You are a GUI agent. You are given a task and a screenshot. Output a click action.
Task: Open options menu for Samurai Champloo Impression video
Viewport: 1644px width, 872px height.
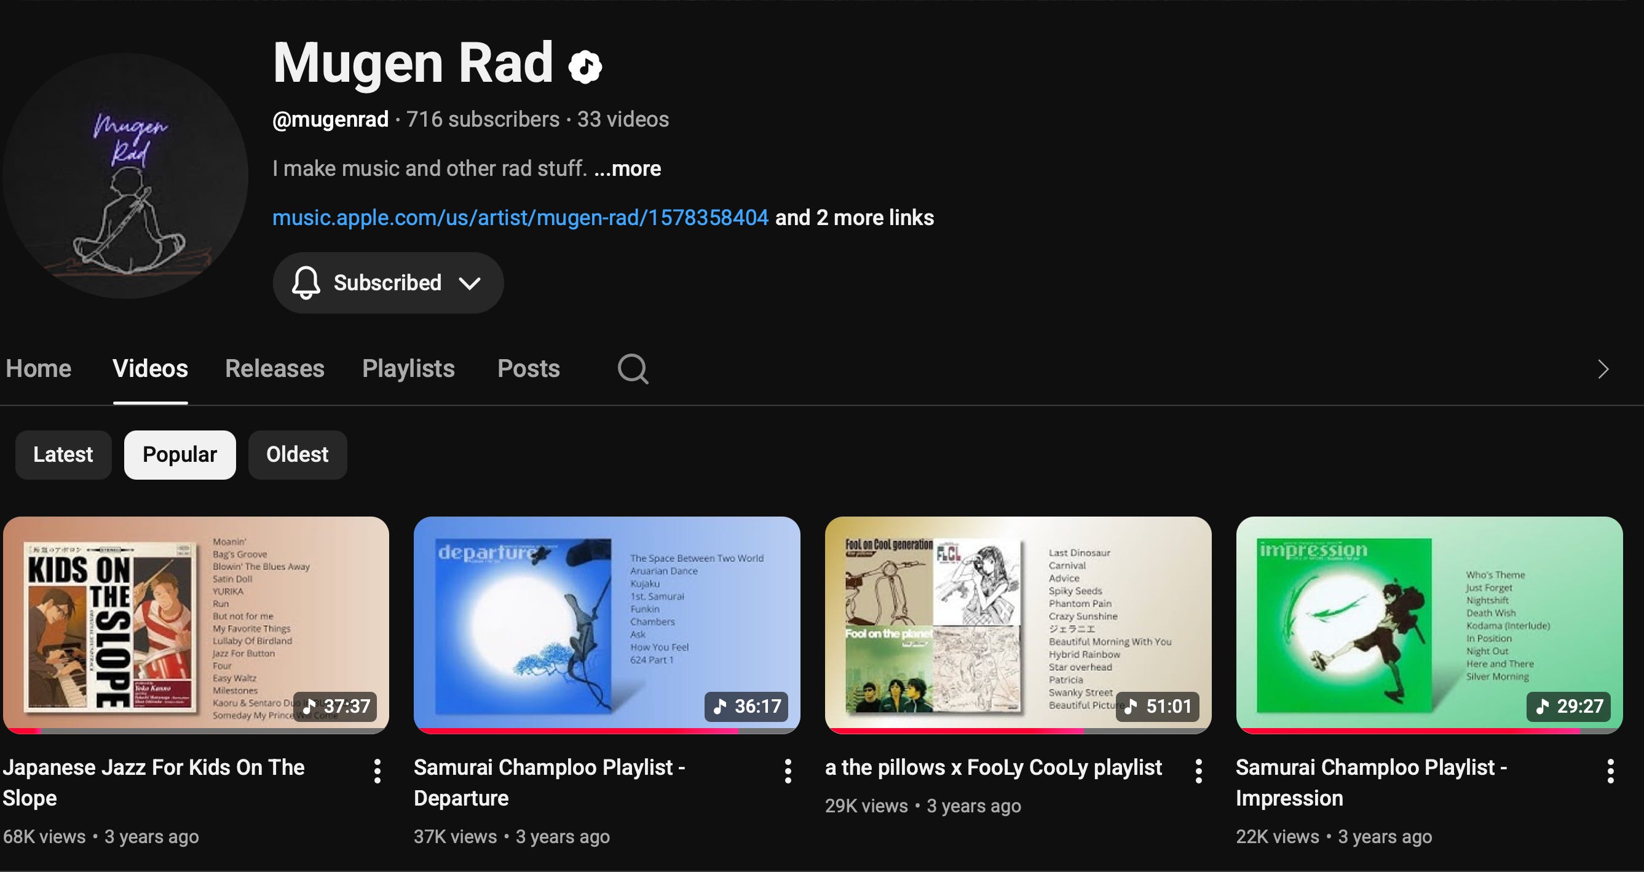(1610, 771)
